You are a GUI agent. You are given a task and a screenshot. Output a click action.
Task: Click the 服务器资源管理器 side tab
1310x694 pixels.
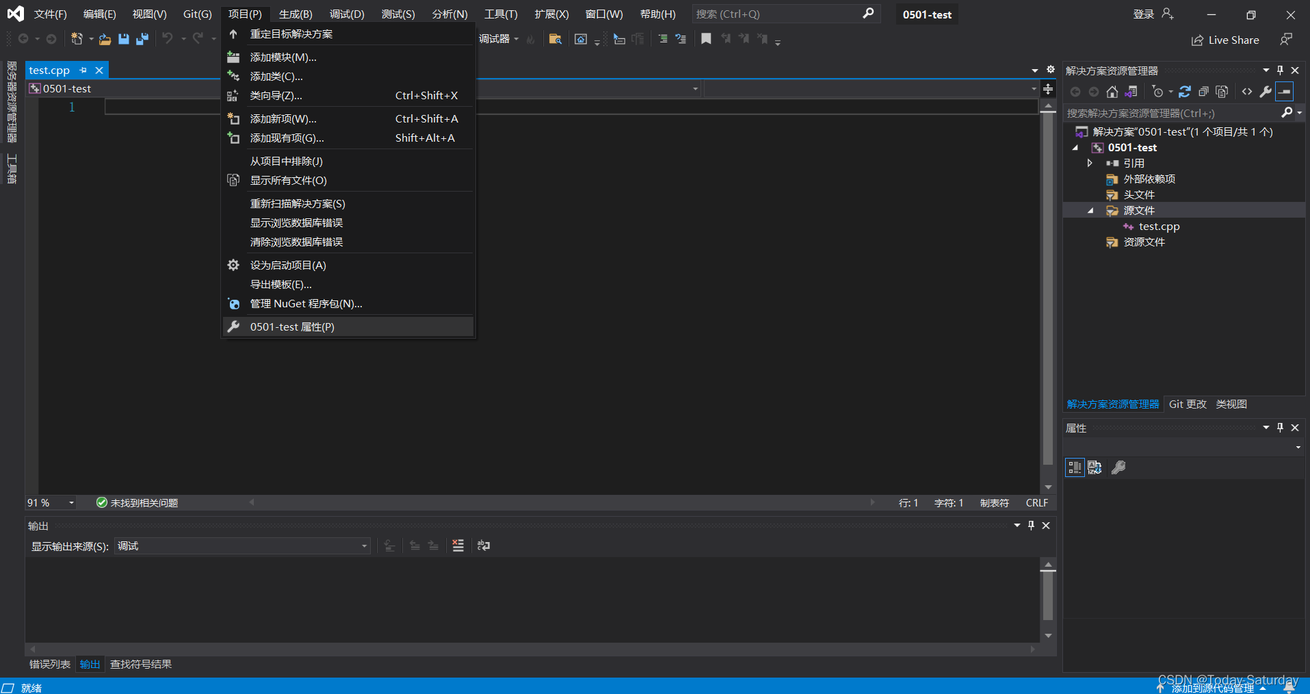click(x=12, y=101)
